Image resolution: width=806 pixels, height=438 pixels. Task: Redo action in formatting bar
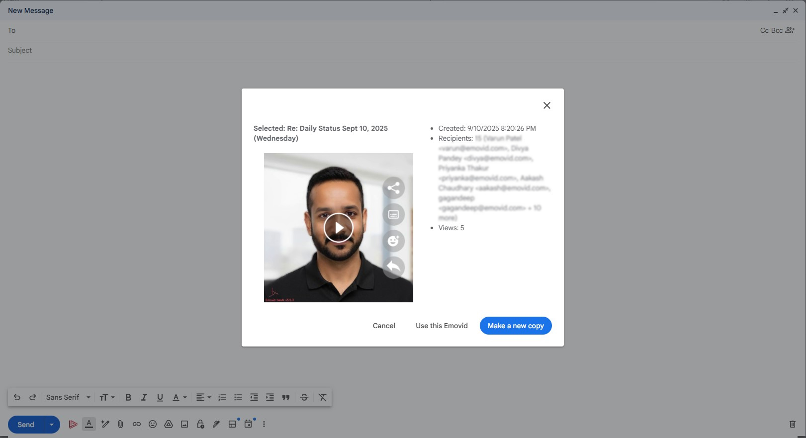click(x=33, y=397)
